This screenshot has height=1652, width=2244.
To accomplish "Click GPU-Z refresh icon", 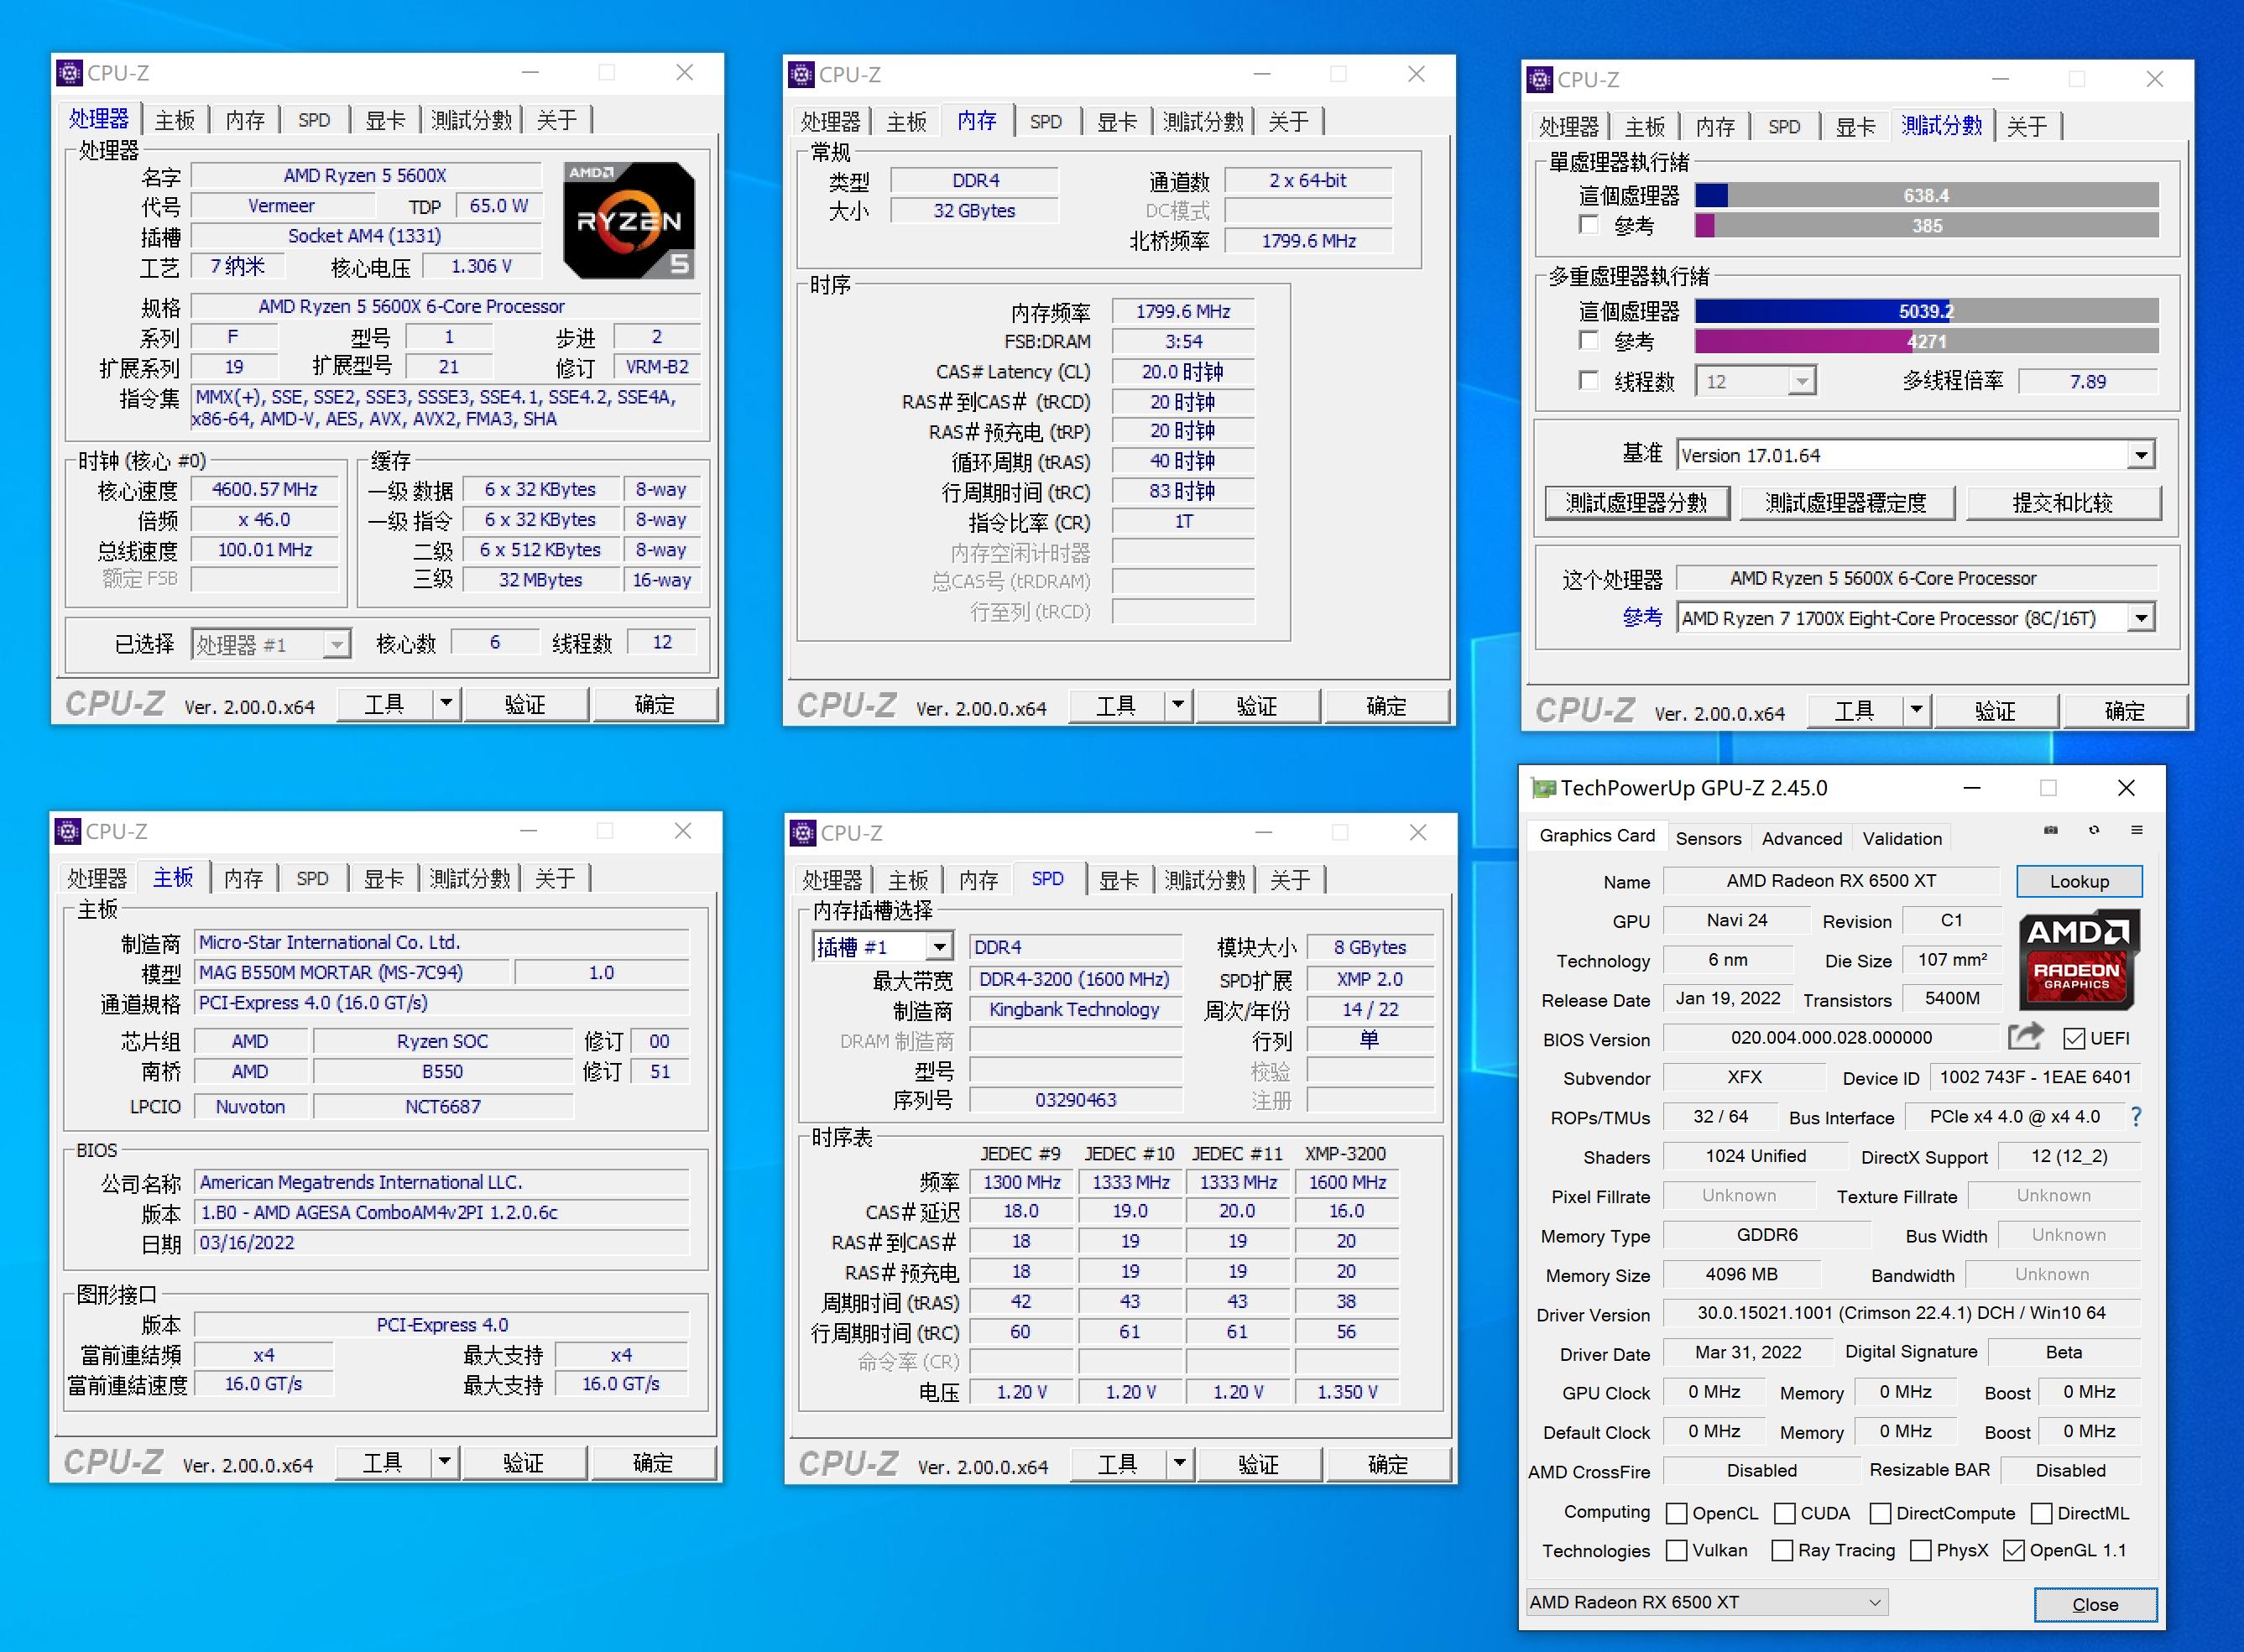I will (2094, 830).
